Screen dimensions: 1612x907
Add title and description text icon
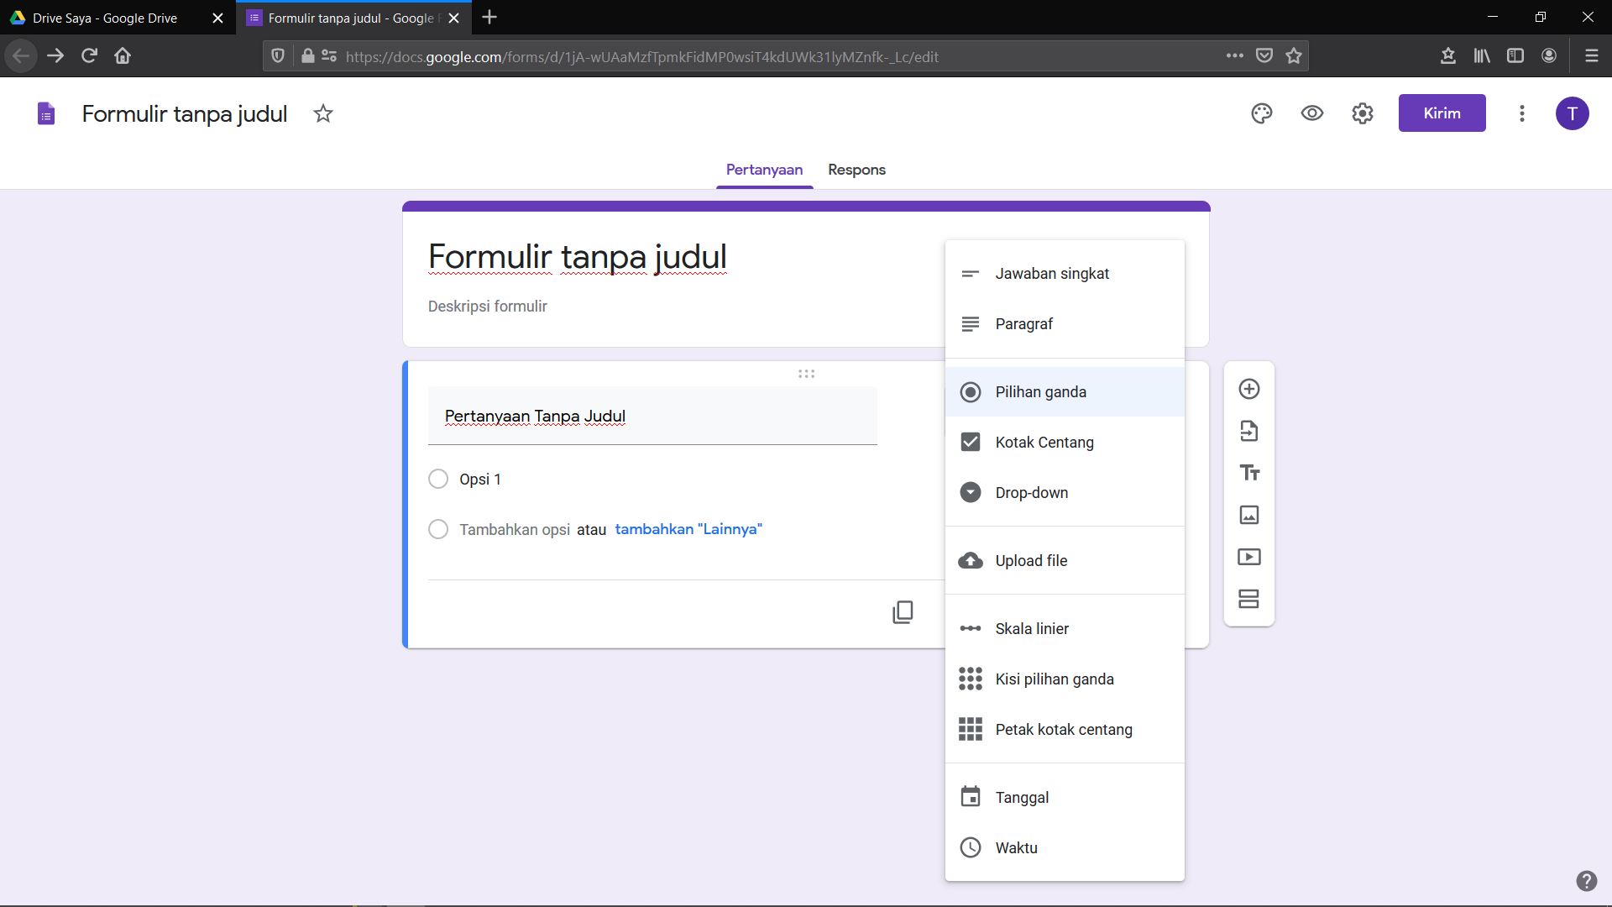1249,473
